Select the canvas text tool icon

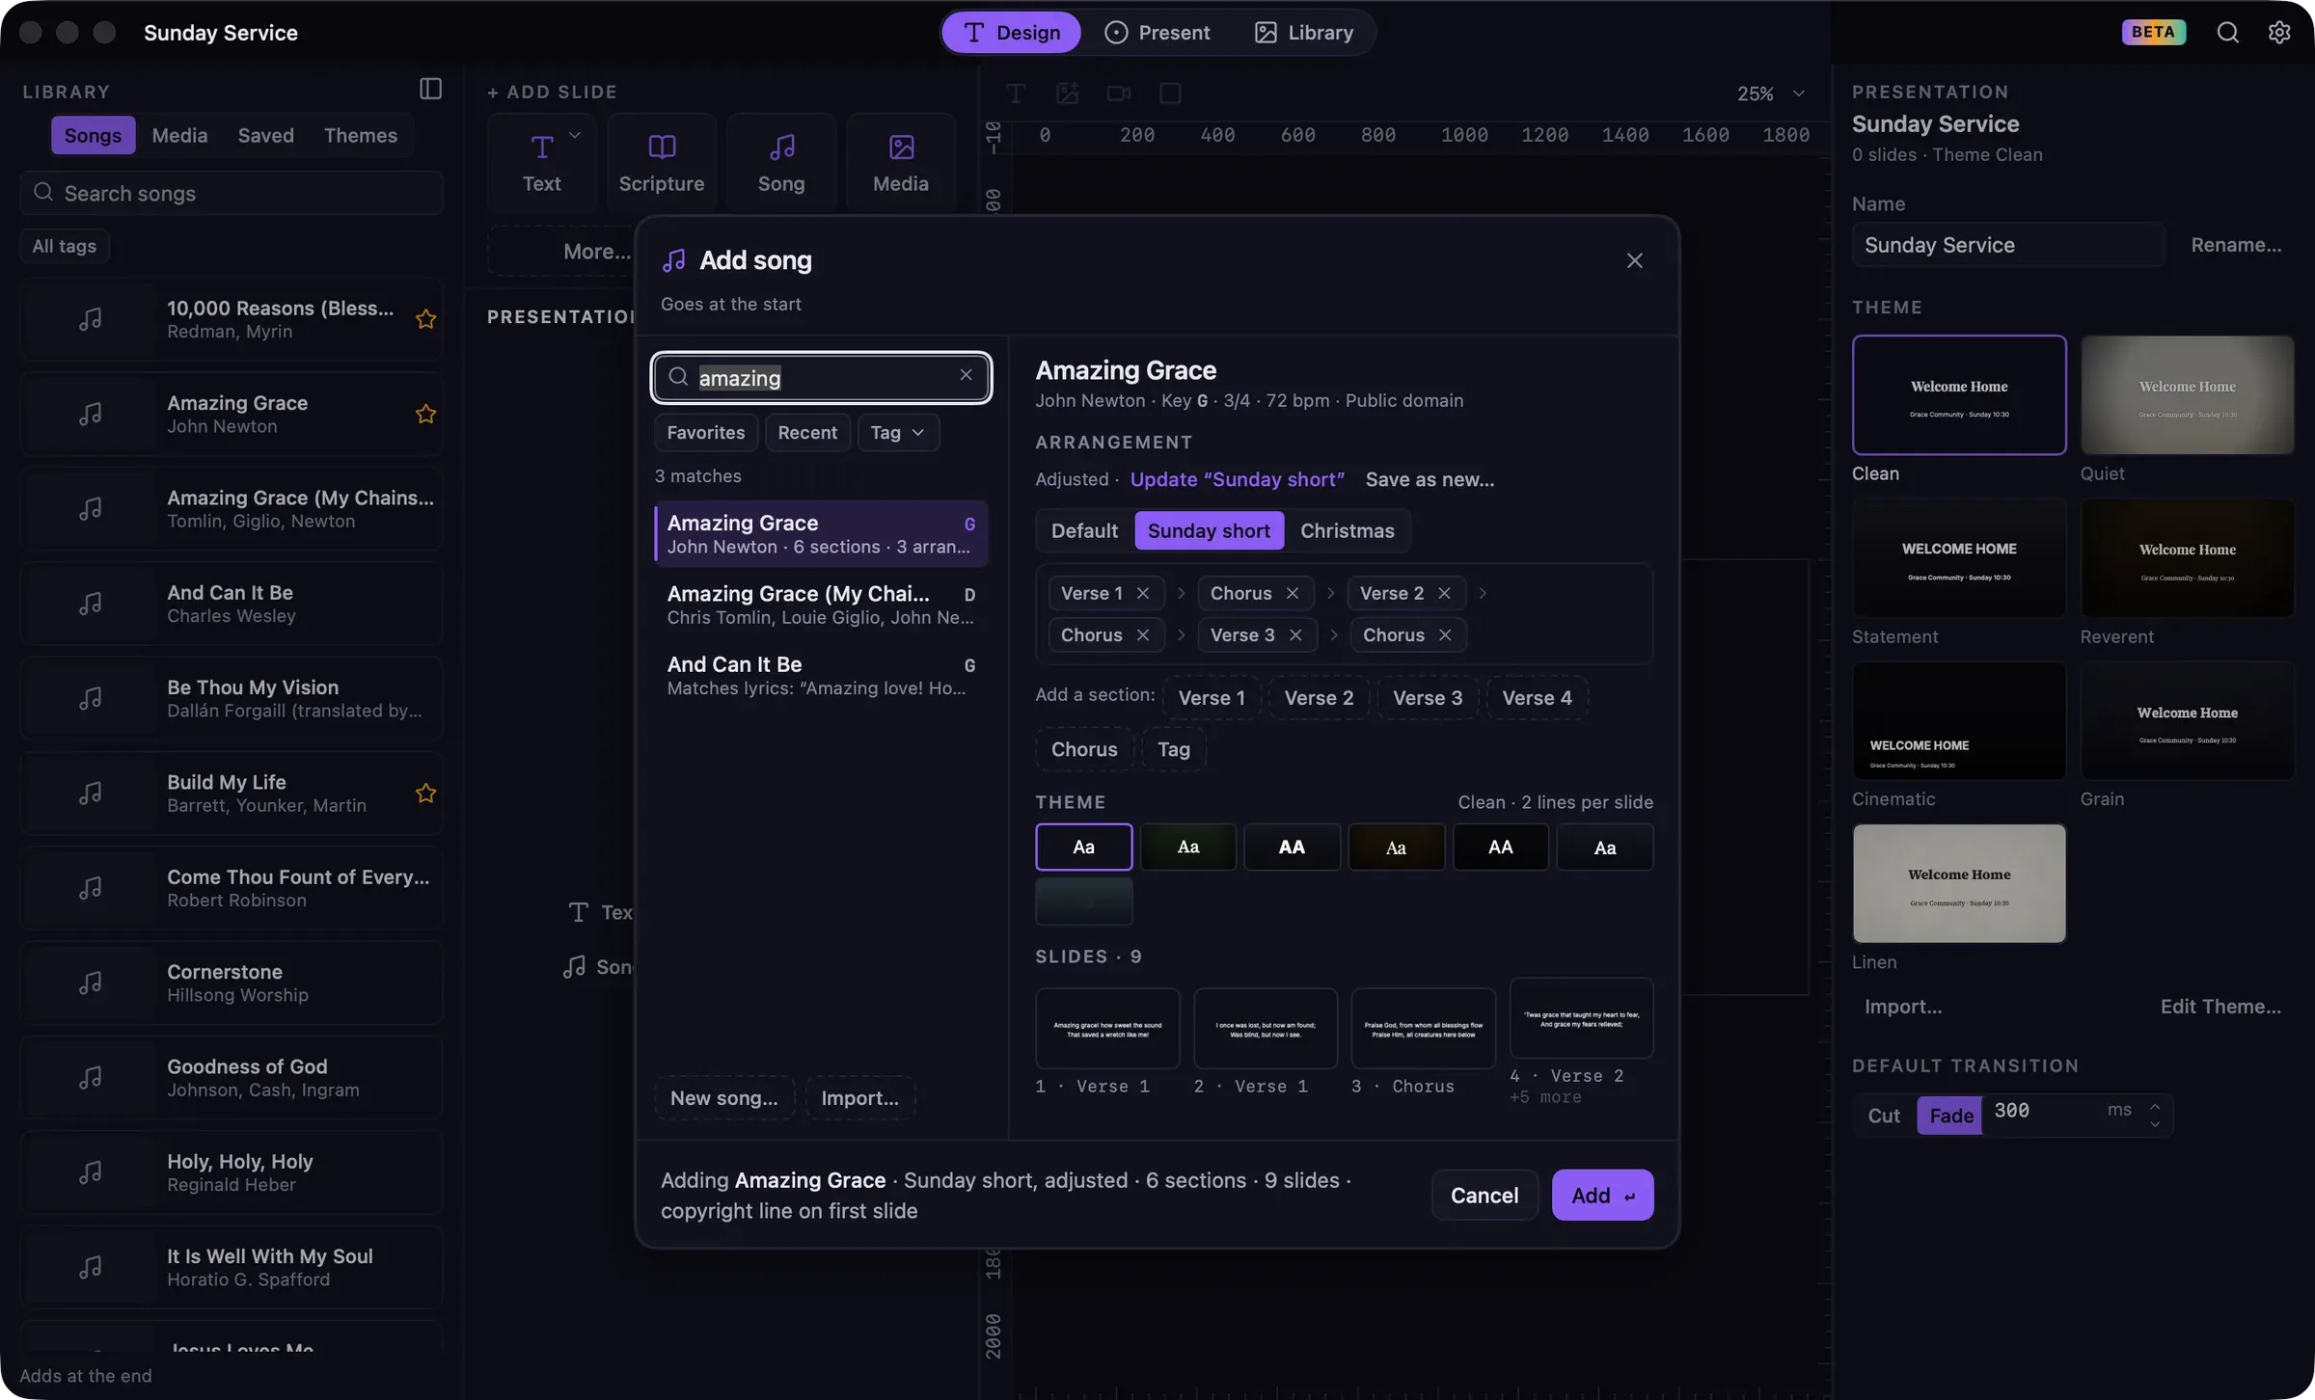pos(1016,94)
